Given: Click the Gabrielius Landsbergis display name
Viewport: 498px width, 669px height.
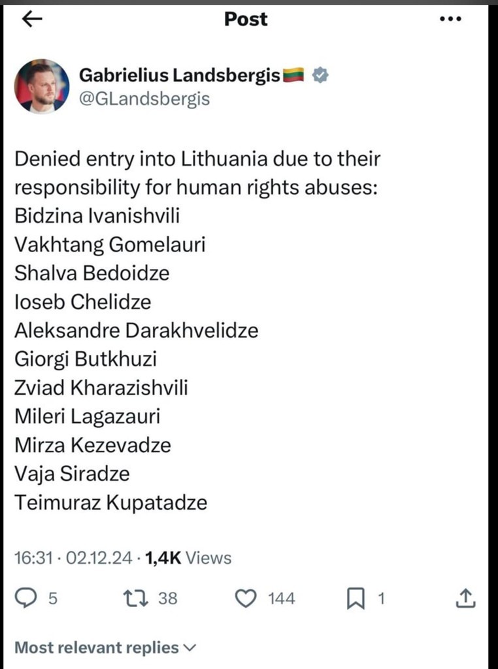Looking at the screenshot, I should click(x=180, y=76).
